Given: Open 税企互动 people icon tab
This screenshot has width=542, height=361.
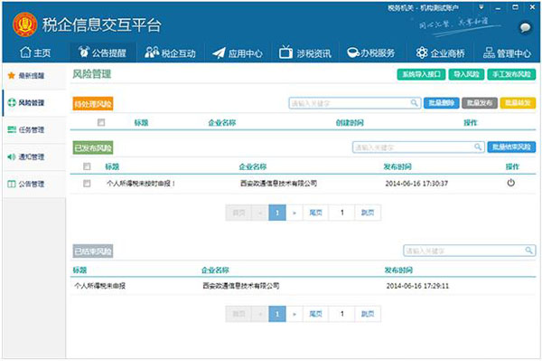Looking at the screenshot, I should pyautogui.click(x=170, y=52).
